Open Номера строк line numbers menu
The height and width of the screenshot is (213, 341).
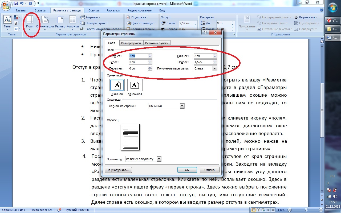pos(94,23)
